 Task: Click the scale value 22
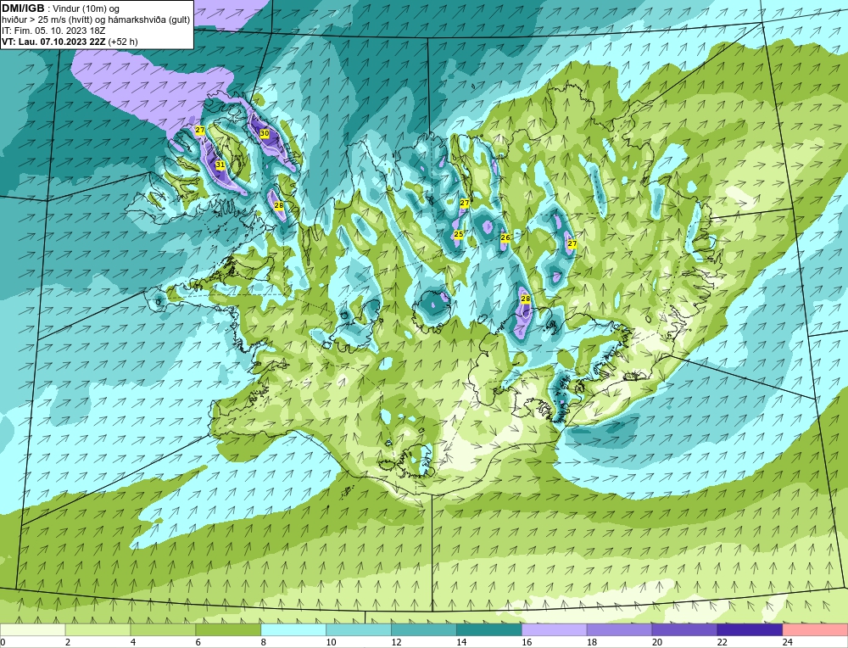(722, 642)
